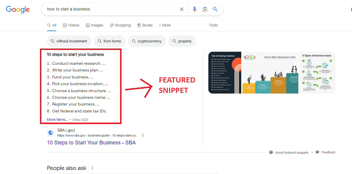
Task: Open the Shopping tab
Action: point(120,25)
